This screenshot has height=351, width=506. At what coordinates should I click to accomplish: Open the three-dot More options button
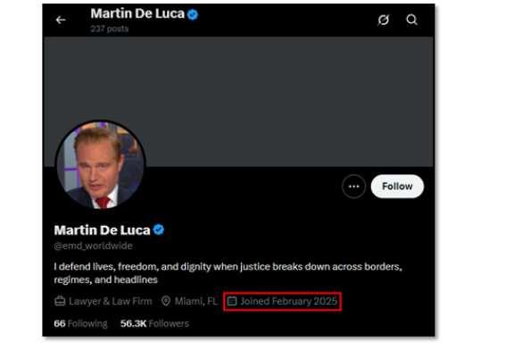click(x=353, y=187)
